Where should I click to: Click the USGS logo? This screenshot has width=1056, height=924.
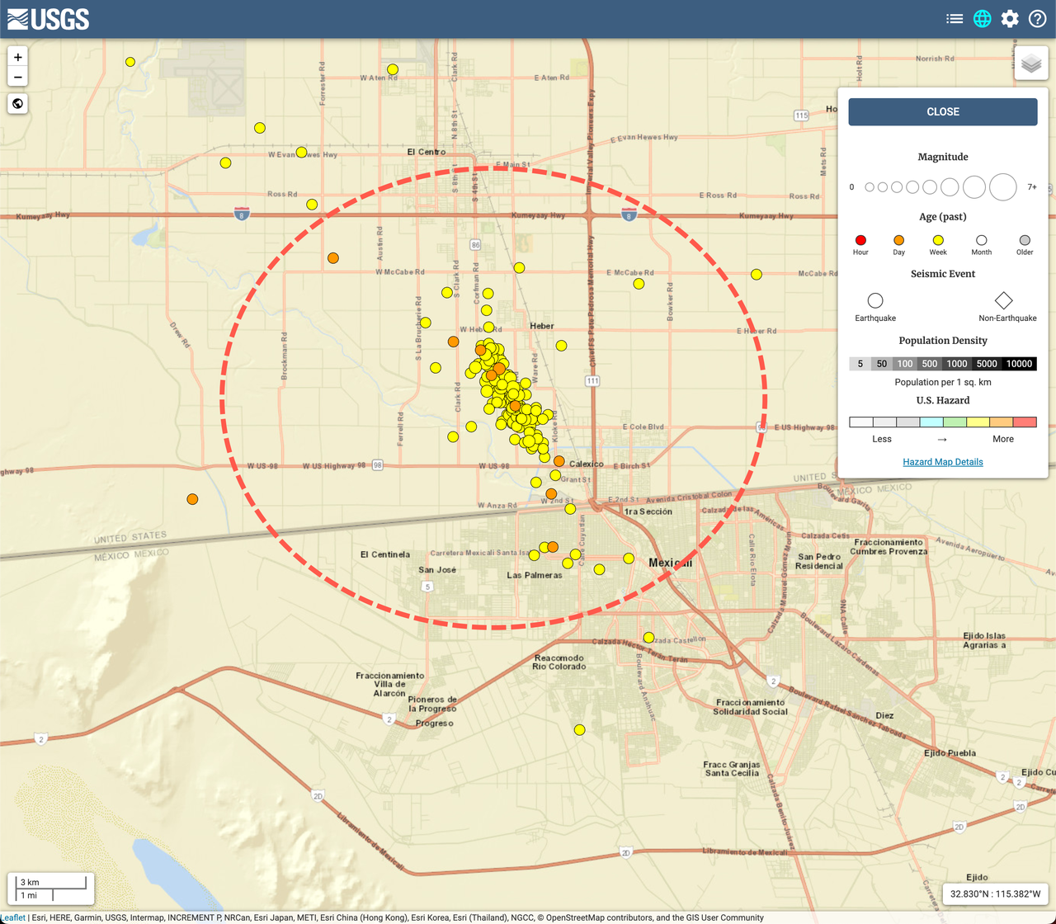pos(49,19)
